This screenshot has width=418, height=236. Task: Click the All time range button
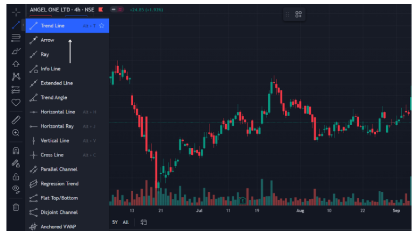point(126,222)
